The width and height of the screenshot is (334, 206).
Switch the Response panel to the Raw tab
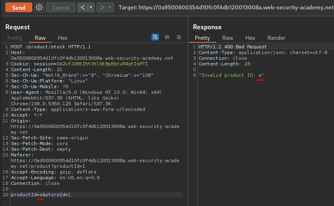pos(228,38)
